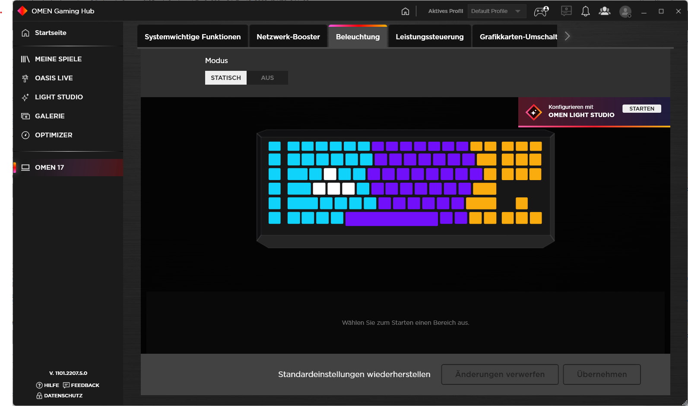Select the white WASD key zone
The width and height of the screenshot is (688, 406).
pyautogui.click(x=334, y=189)
